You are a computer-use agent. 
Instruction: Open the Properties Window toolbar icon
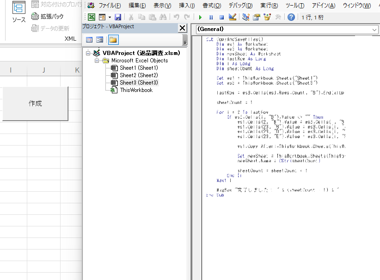[256, 17]
